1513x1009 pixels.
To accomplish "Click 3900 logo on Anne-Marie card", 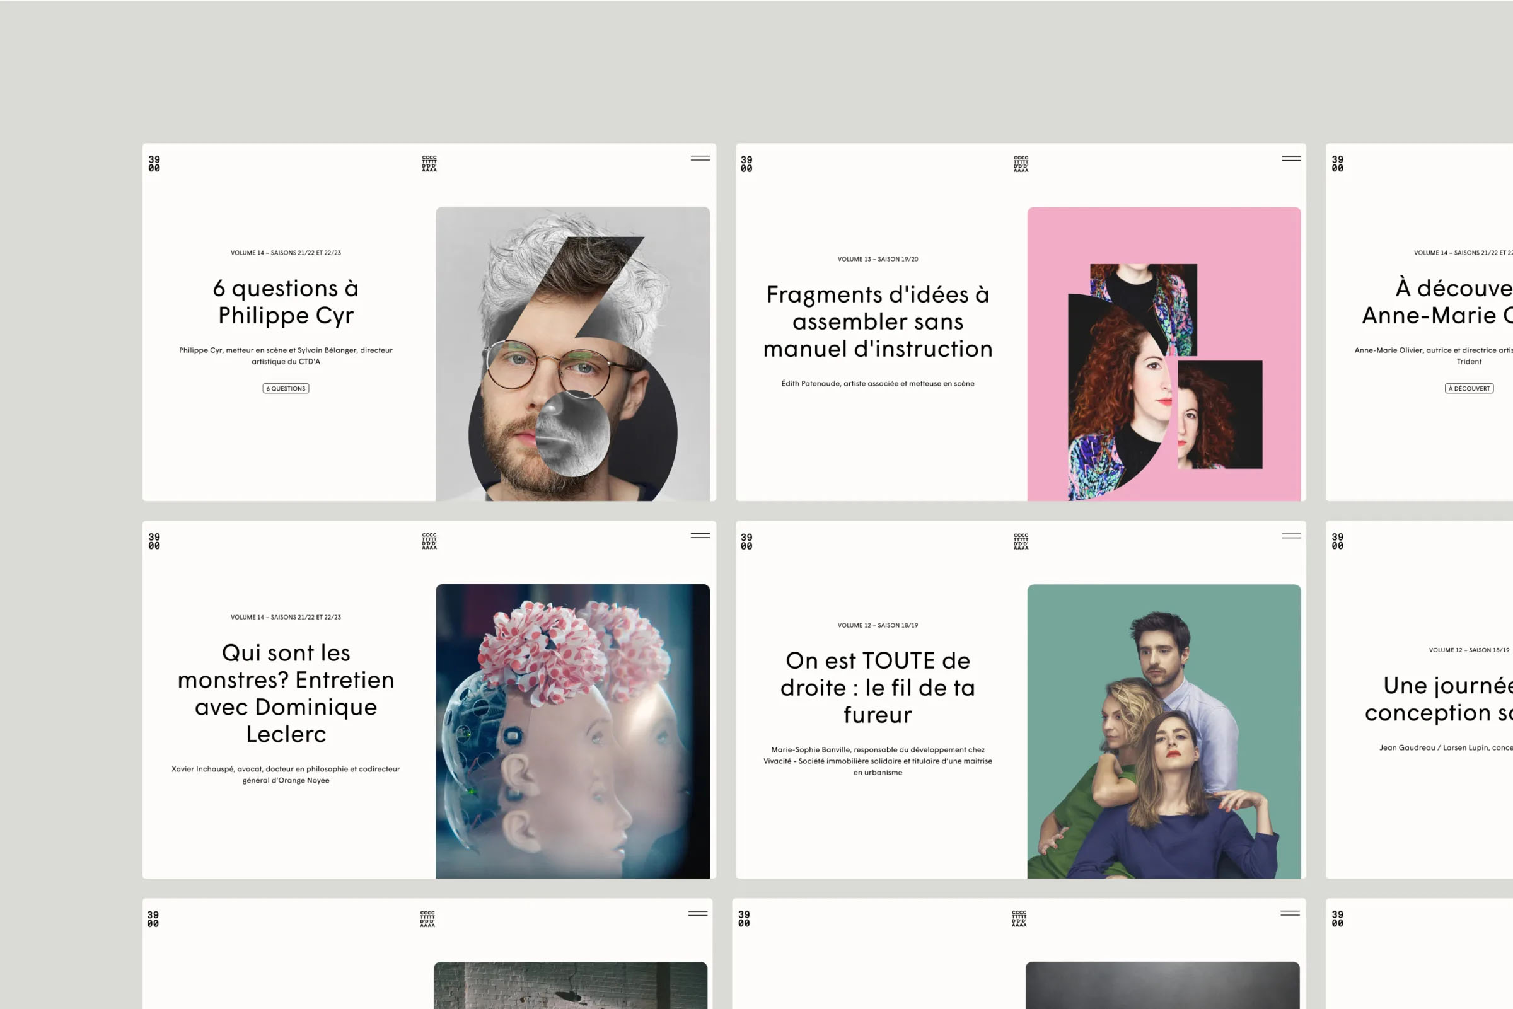I will pos(1338,163).
